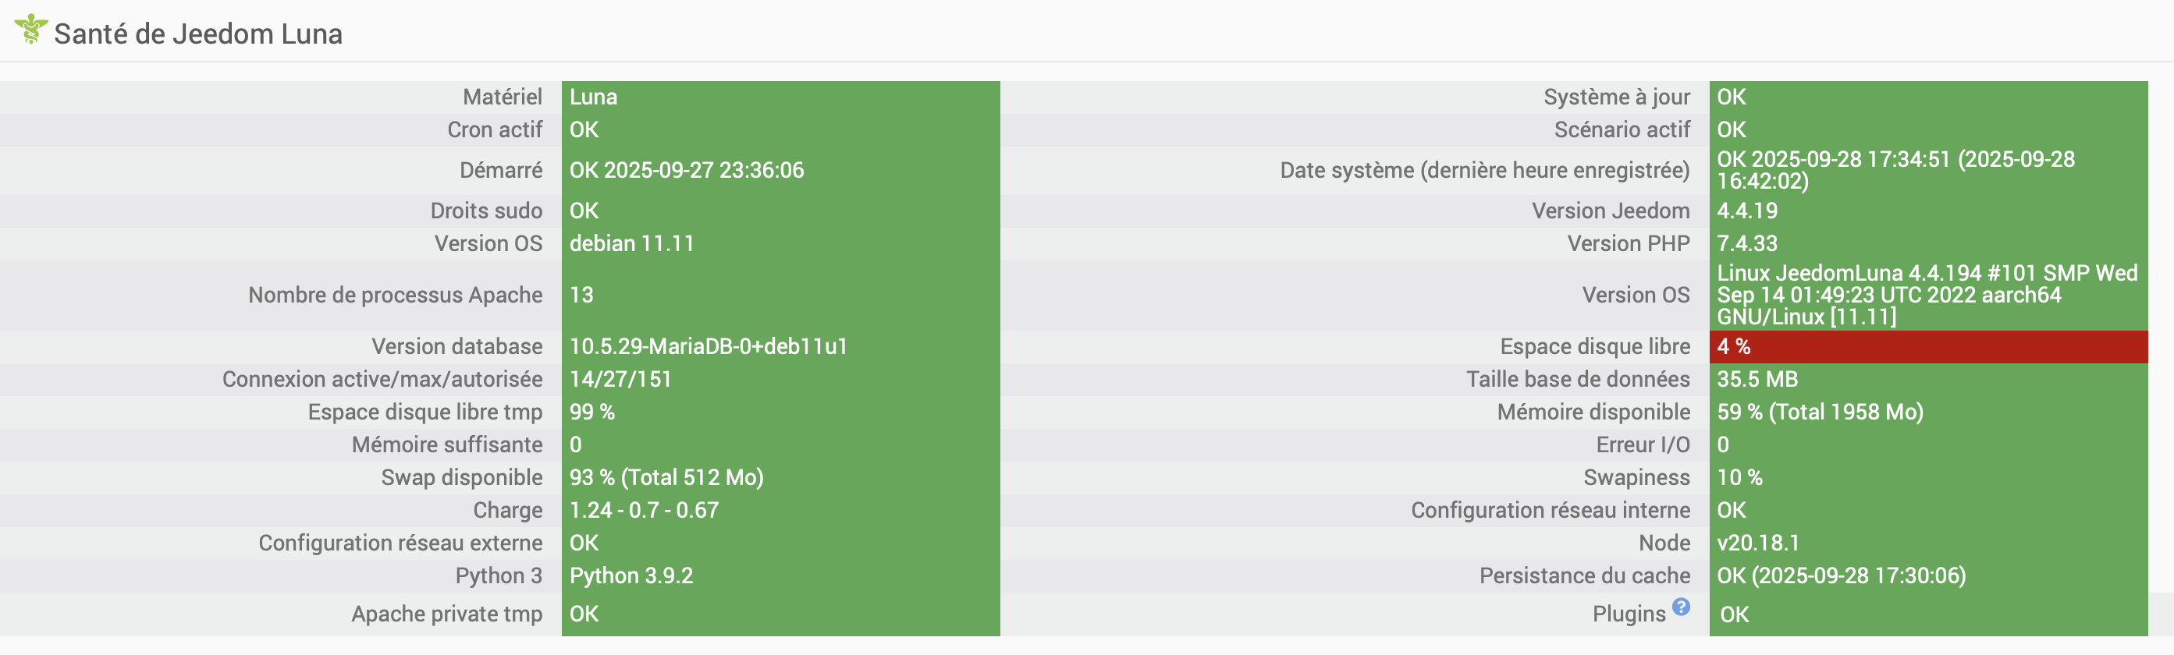Click the Nombre de processus Apache label
This screenshot has width=2174, height=655.
[395, 295]
